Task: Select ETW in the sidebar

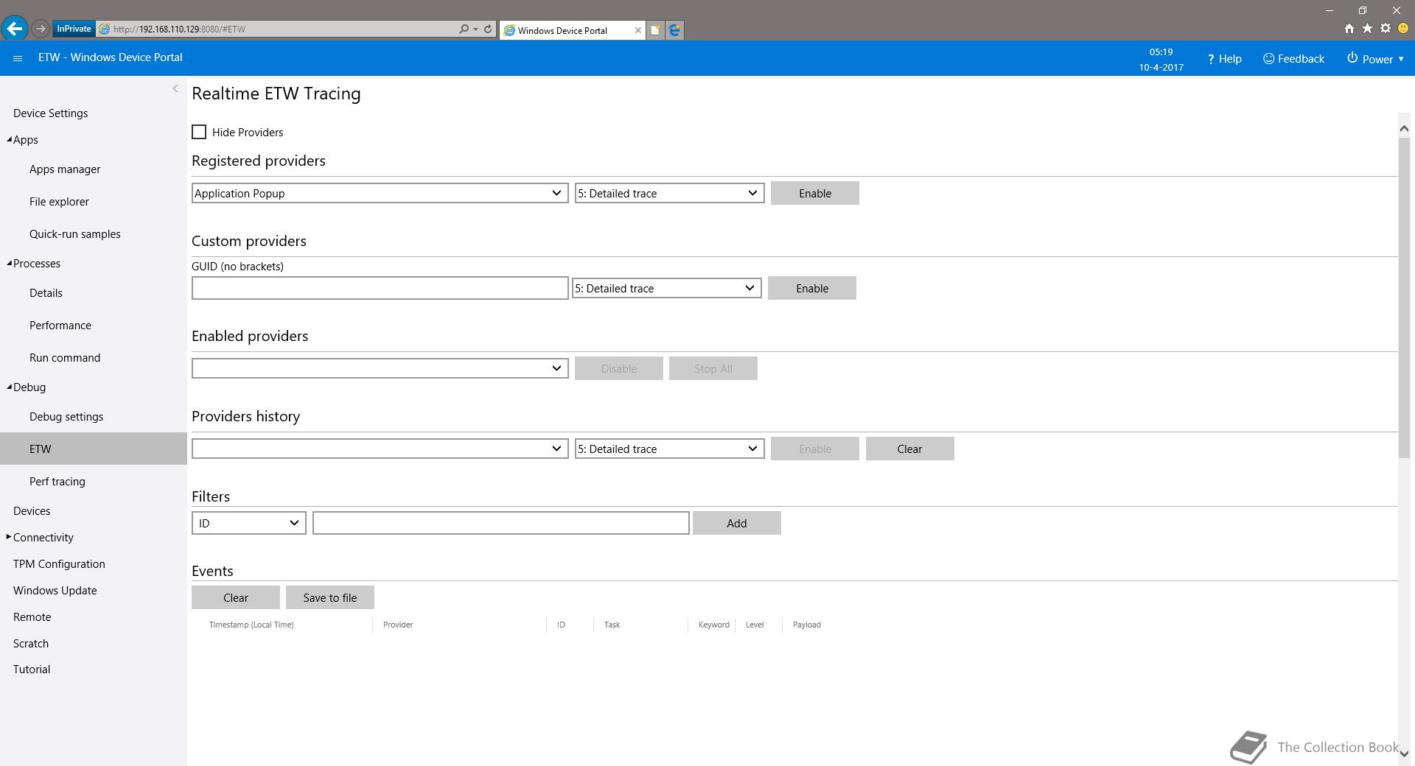Action: click(x=94, y=449)
